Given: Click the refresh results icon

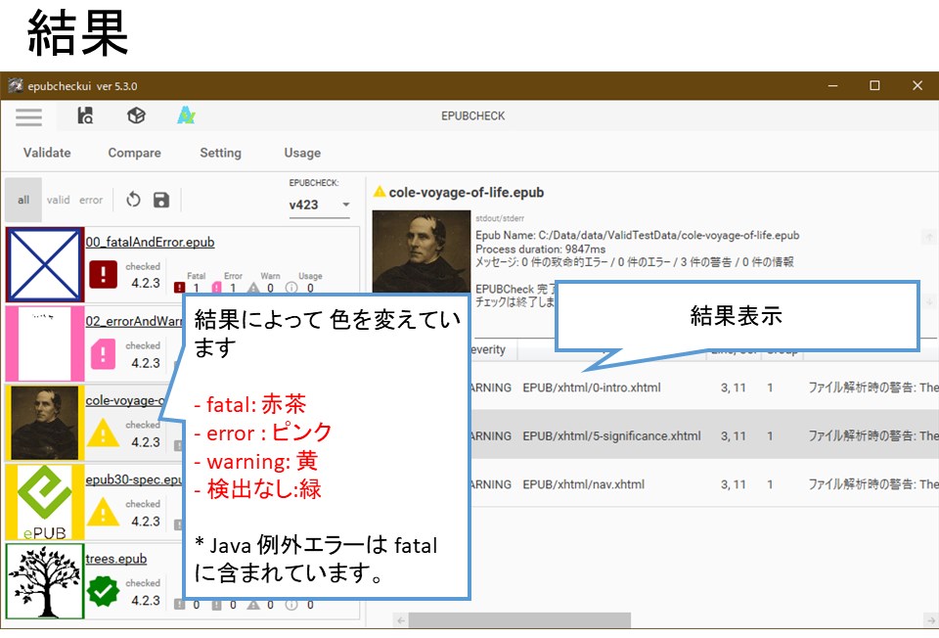Looking at the screenshot, I should [x=134, y=200].
